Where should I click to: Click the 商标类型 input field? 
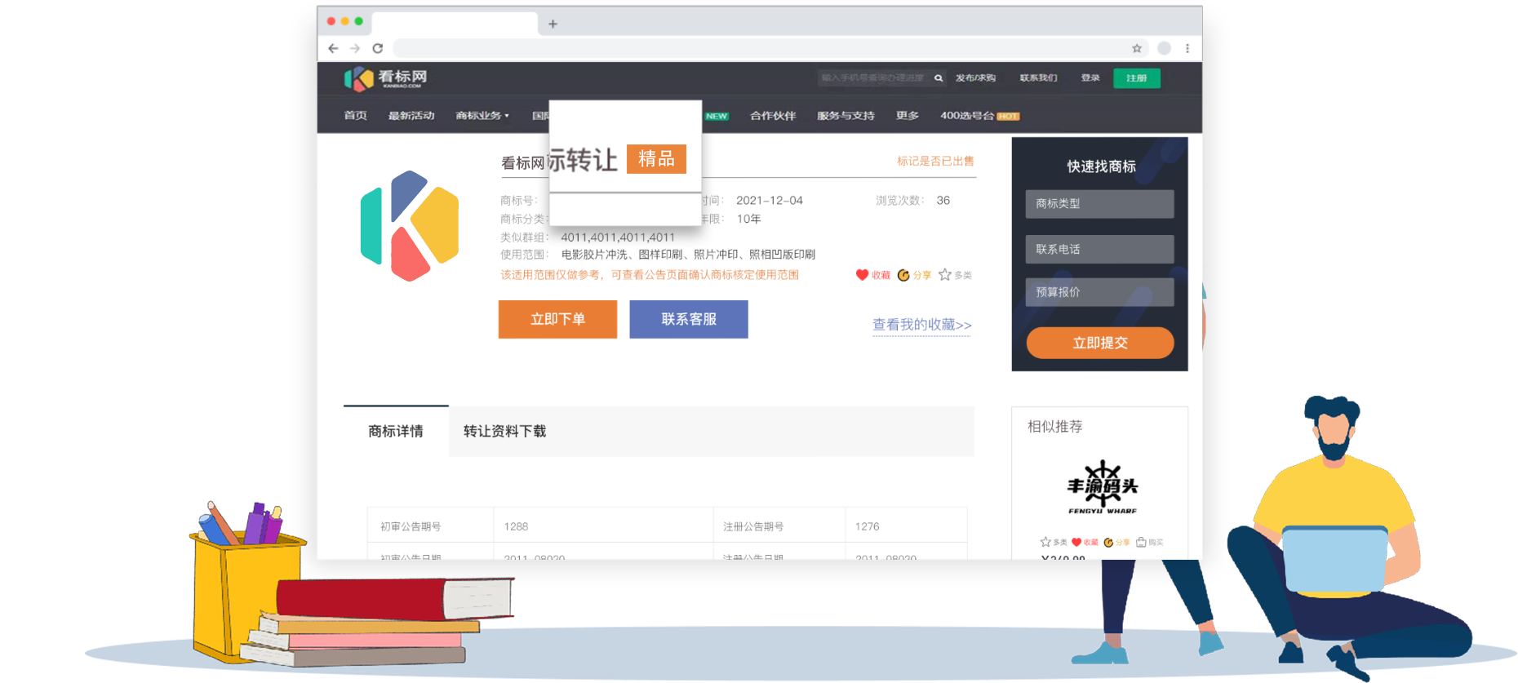1099,204
